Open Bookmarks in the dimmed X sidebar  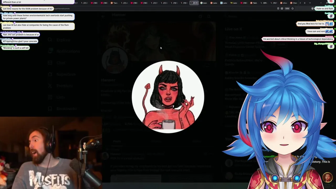63,108
